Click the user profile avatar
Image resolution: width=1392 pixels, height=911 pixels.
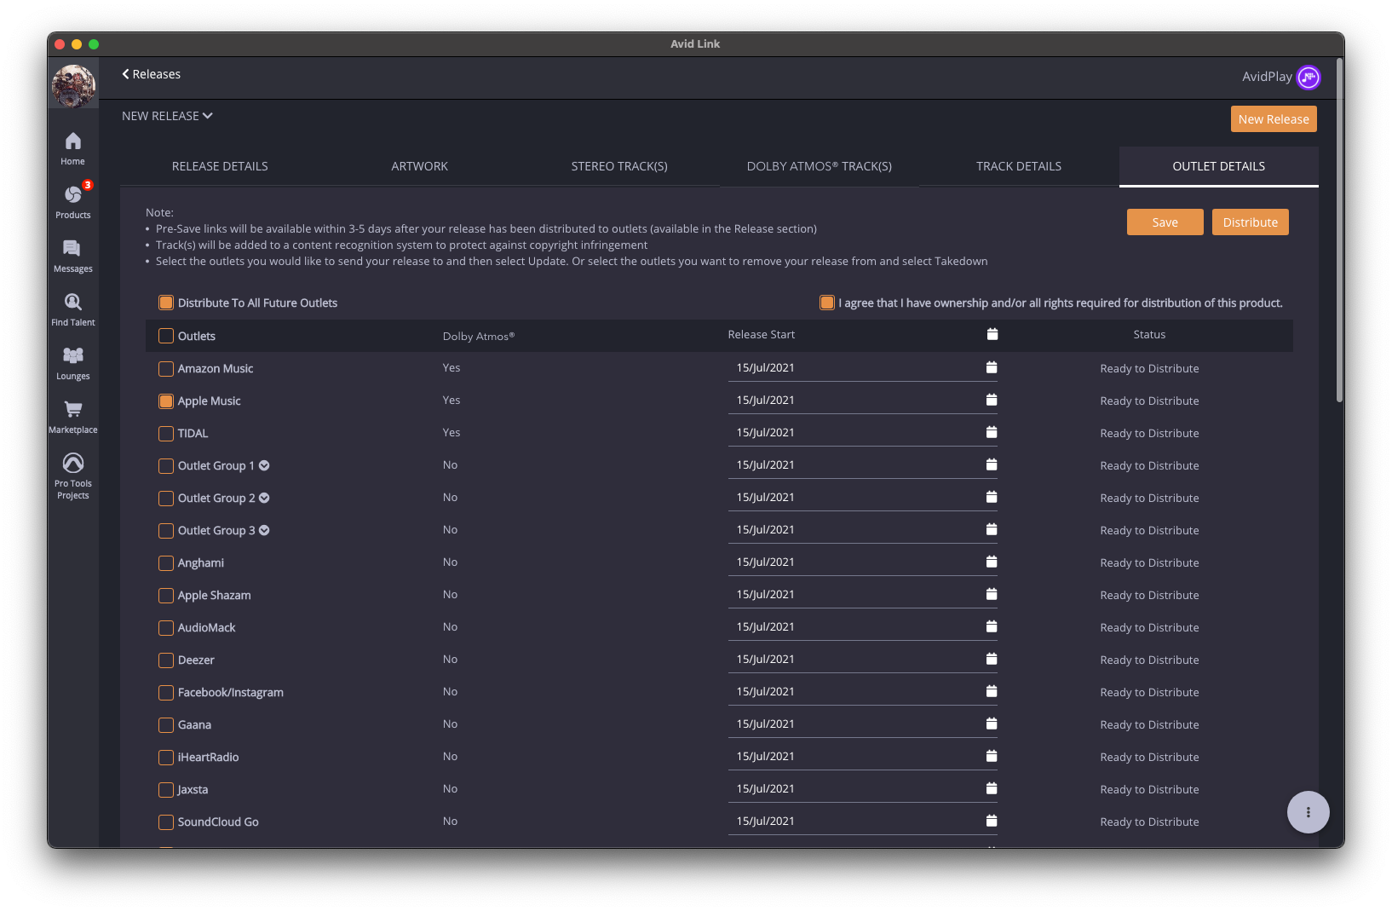tap(73, 86)
